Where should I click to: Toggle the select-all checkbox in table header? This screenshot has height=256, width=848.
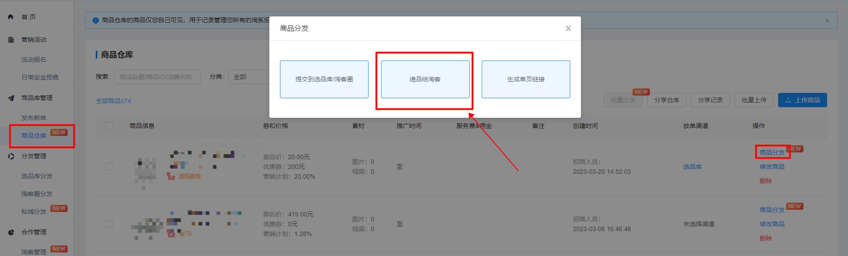tap(109, 126)
